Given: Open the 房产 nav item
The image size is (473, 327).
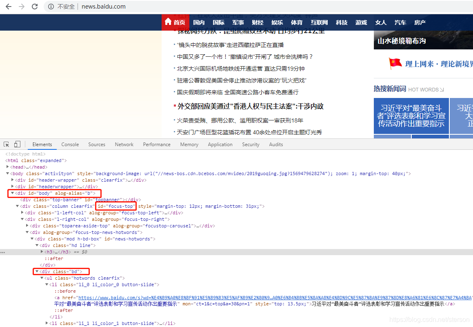Looking at the screenshot, I should click(420, 22).
